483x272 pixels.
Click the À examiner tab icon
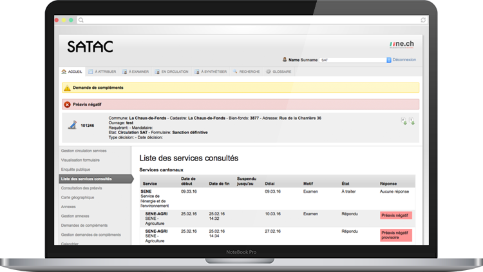click(124, 72)
